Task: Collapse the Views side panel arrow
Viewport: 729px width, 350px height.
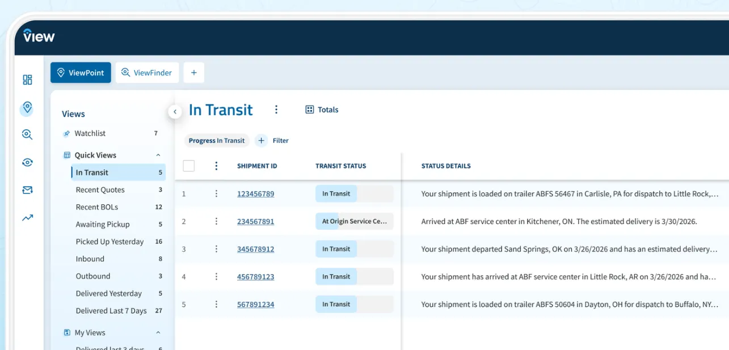Action: coord(175,112)
